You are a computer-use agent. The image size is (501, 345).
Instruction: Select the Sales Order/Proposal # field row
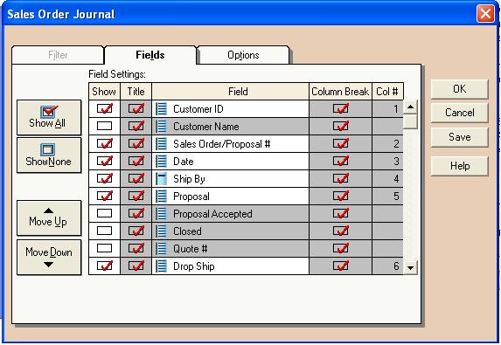pos(246,144)
